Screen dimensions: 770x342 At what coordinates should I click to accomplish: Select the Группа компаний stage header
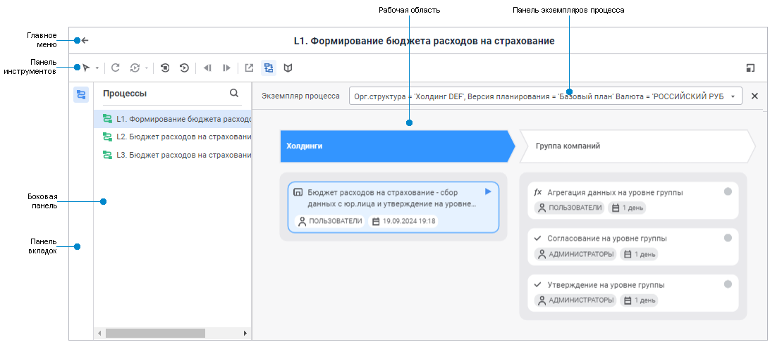[x=637, y=146]
